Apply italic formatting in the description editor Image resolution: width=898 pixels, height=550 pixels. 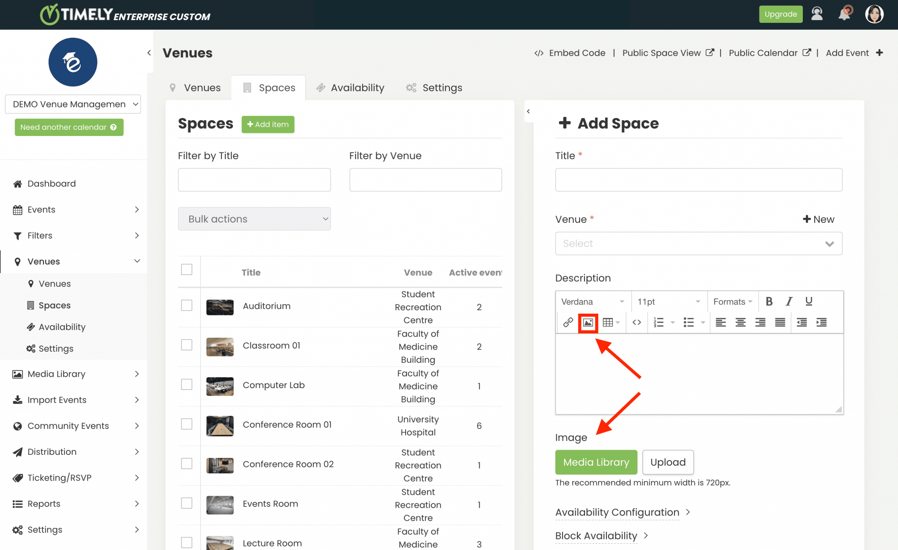tap(788, 301)
